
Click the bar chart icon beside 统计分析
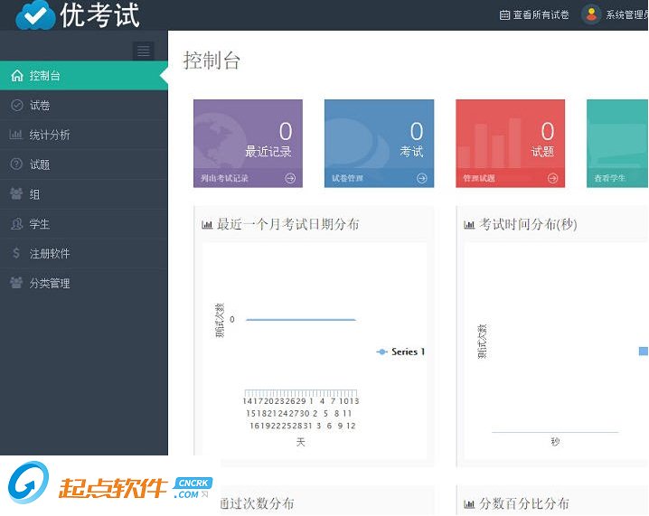click(x=15, y=135)
